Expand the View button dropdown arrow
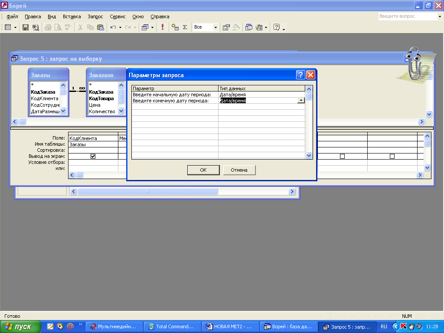444x333 pixels. point(15,27)
